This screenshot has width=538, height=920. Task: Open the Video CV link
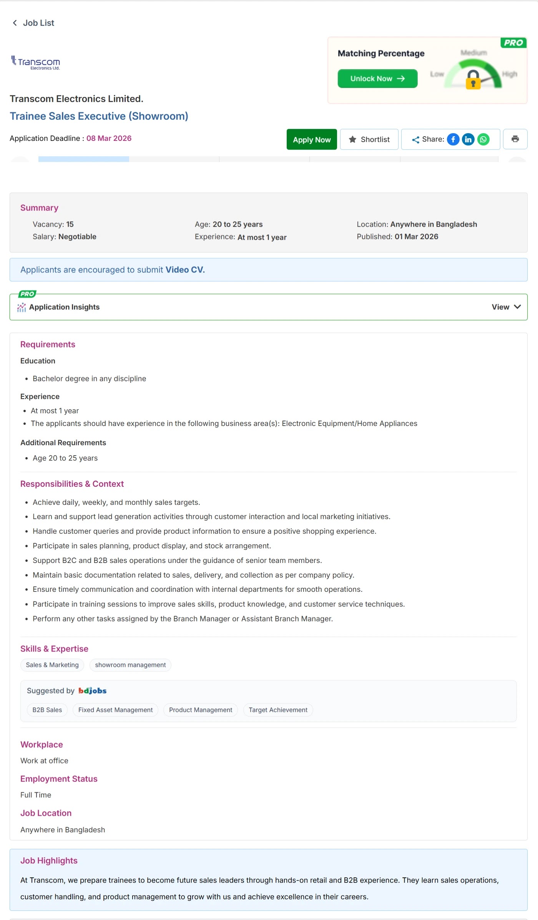pyautogui.click(x=185, y=270)
